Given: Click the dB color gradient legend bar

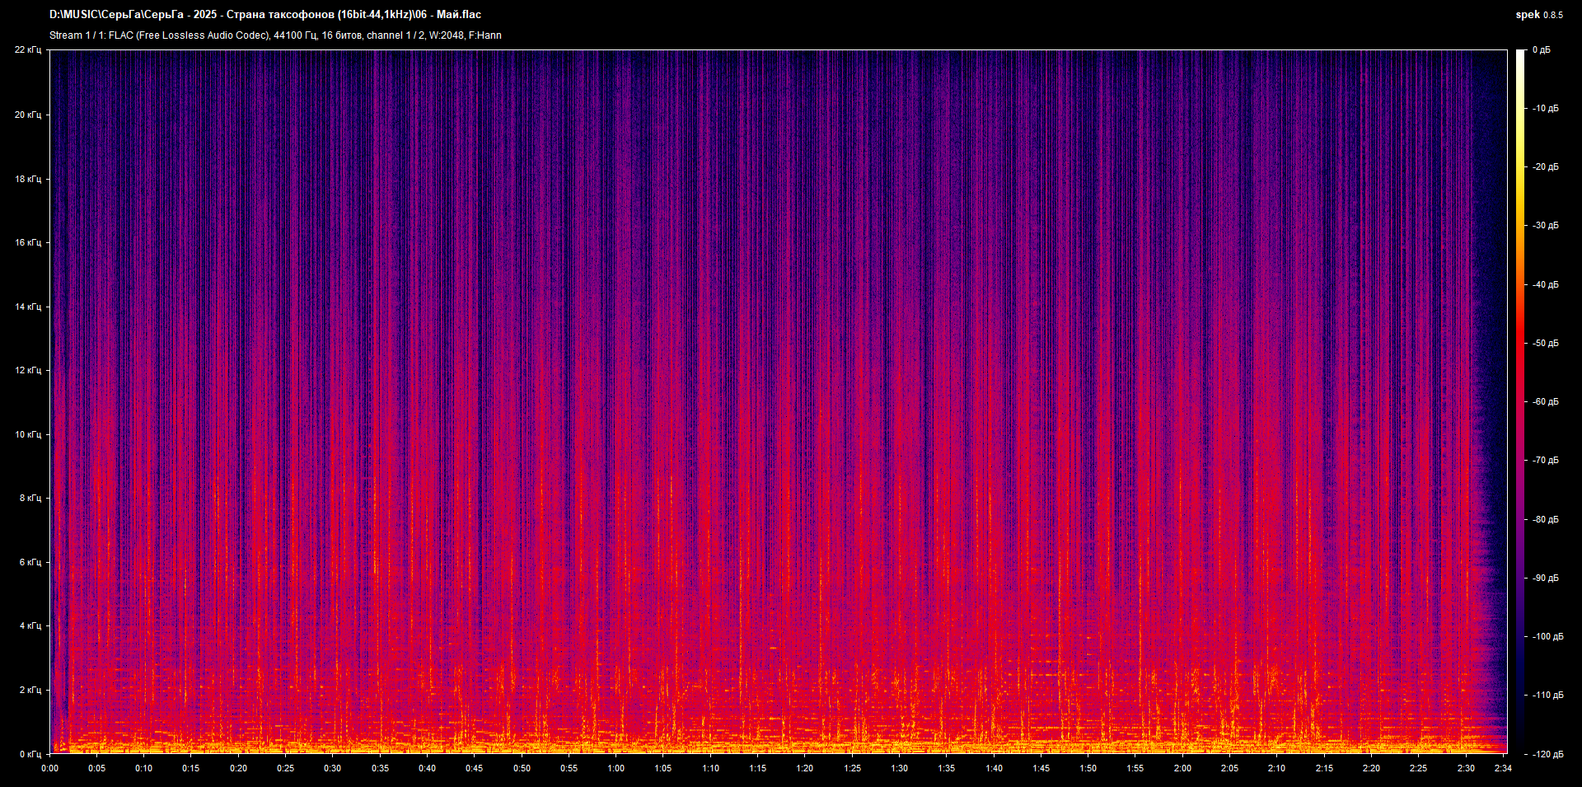Looking at the screenshot, I should click(1521, 401).
